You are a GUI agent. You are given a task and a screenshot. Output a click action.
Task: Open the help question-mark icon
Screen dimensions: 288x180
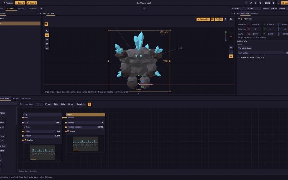click(279, 3)
